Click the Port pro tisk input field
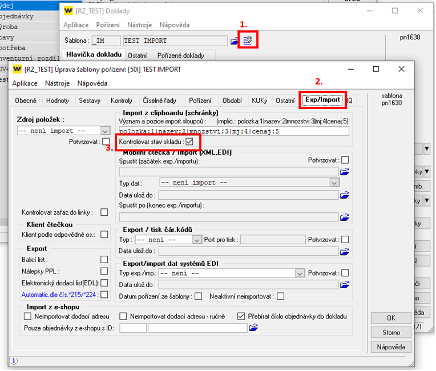The width and height of the screenshot is (436, 371). coord(273,240)
